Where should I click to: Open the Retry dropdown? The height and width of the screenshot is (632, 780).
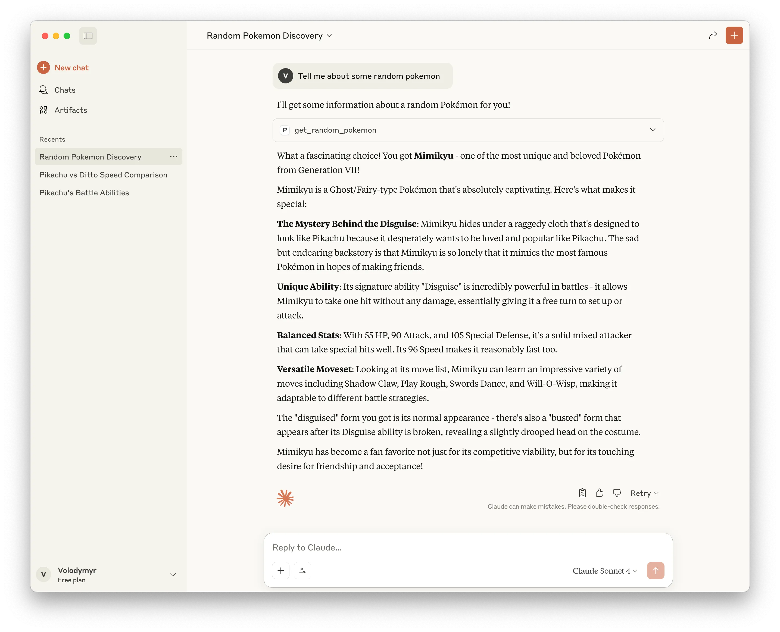tap(644, 493)
